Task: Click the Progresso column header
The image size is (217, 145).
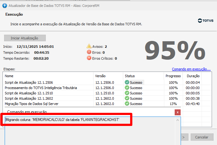Action: (x=173, y=76)
